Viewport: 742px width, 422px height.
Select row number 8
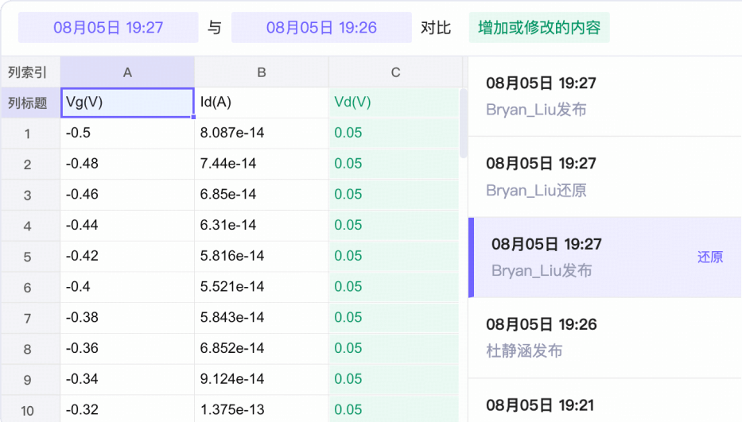point(30,349)
